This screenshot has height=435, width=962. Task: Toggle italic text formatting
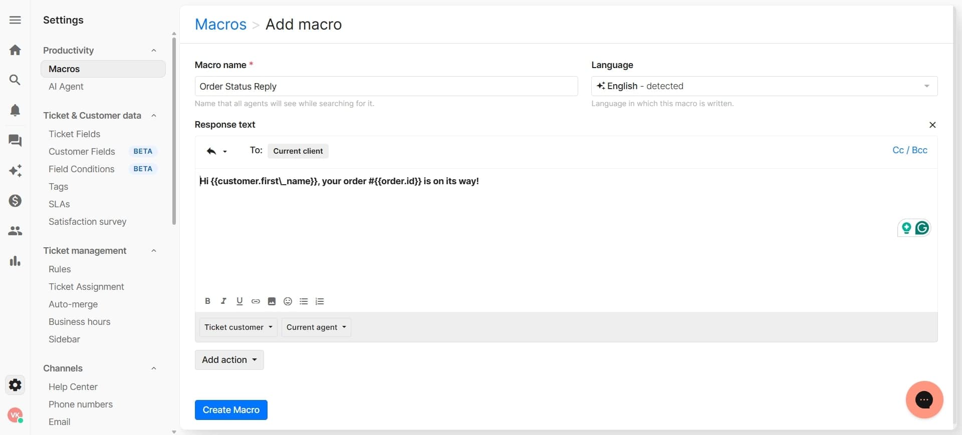click(223, 301)
